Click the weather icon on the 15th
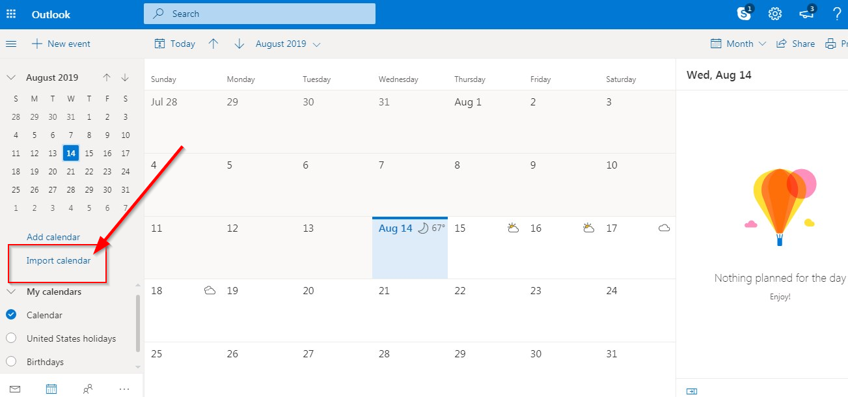The width and height of the screenshot is (848, 397). coord(513,228)
